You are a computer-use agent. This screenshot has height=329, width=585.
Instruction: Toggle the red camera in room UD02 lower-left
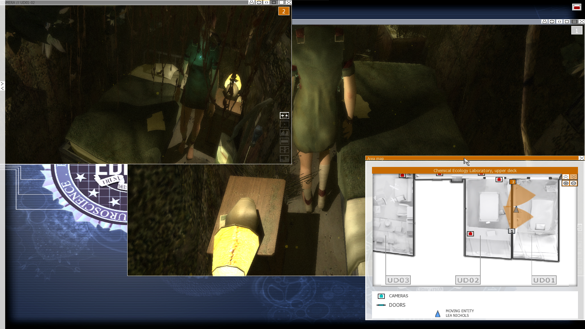[470, 234]
